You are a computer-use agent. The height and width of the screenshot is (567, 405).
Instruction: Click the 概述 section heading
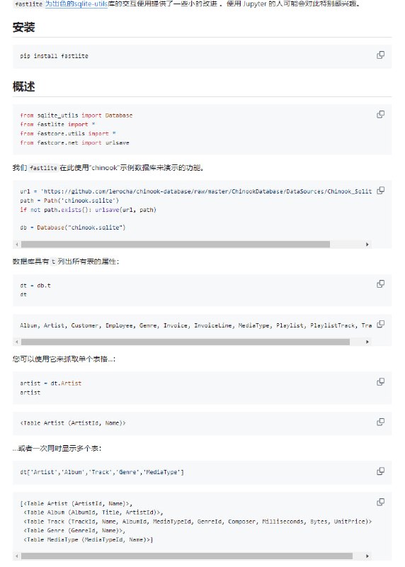[24, 86]
